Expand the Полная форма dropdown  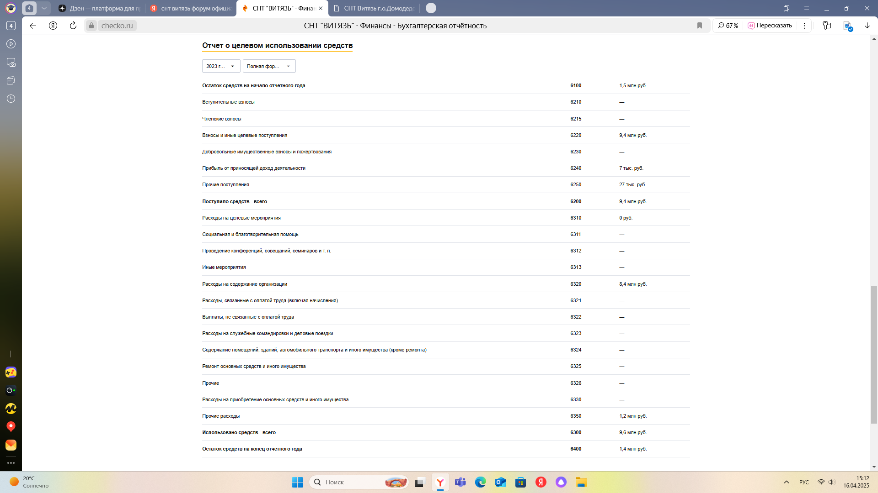(x=269, y=66)
